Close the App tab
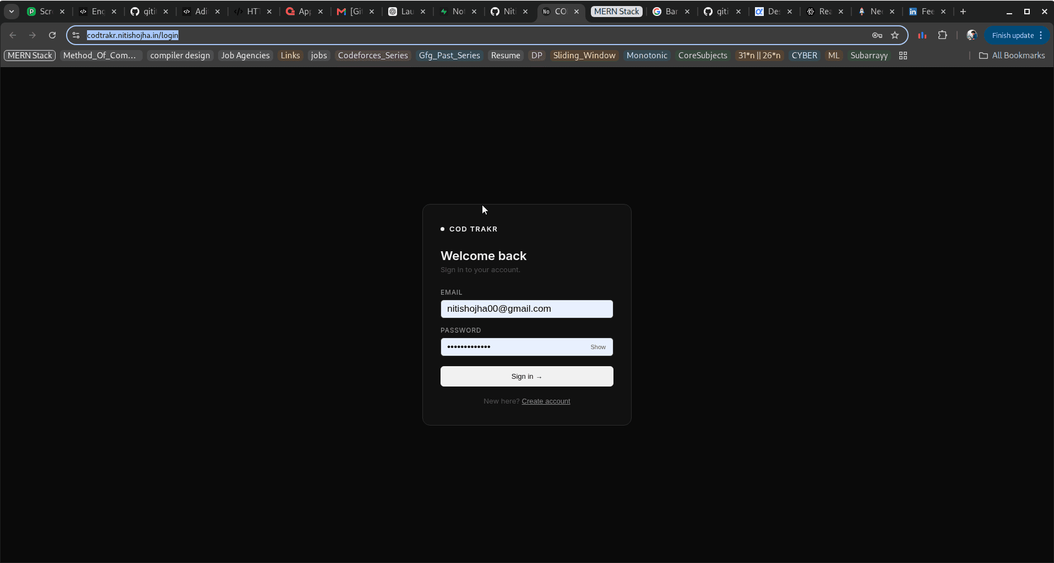 click(320, 12)
